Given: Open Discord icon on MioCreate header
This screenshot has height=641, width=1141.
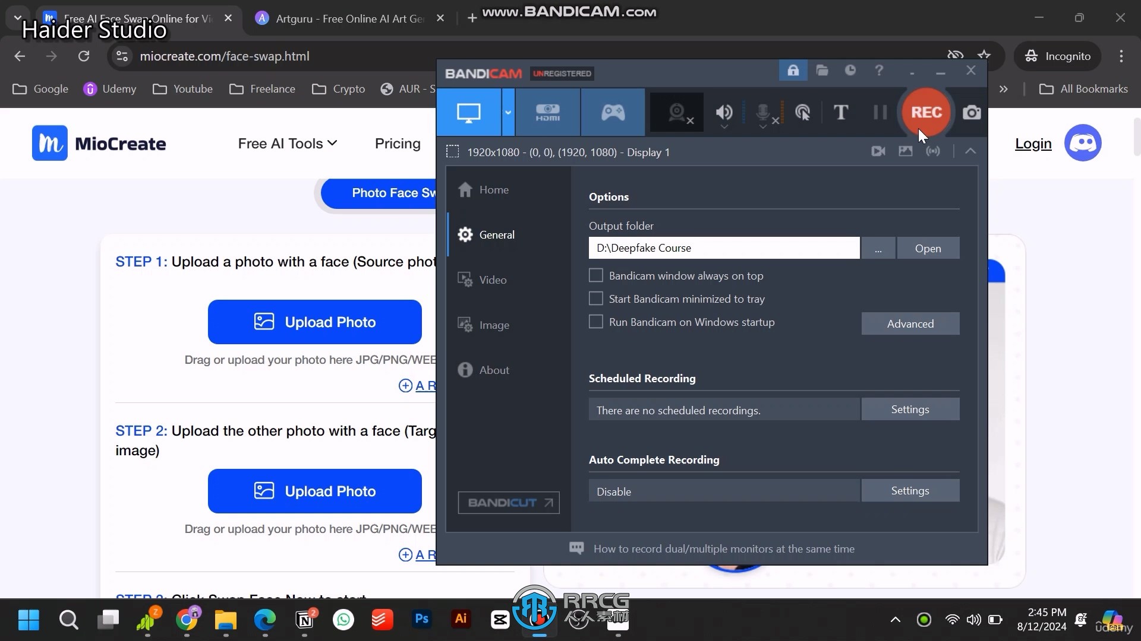Looking at the screenshot, I should (x=1083, y=143).
